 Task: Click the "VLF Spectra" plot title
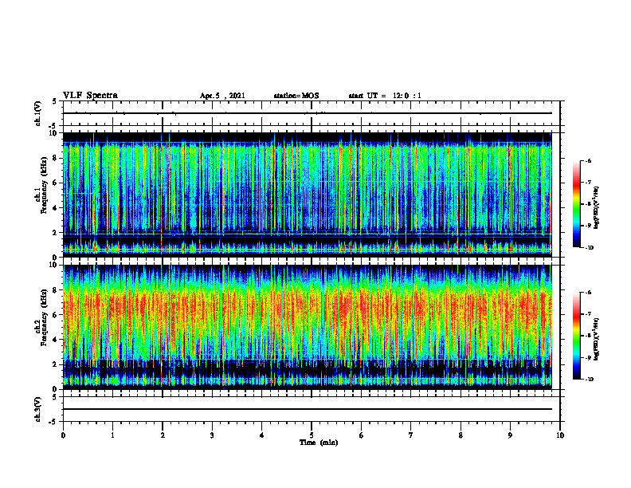[x=90, y=96]
